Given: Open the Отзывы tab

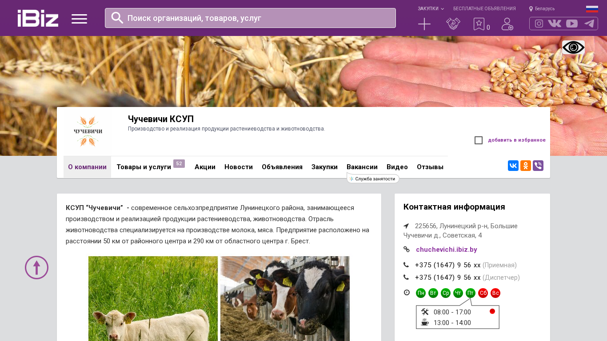Looking at the screenshot, I should click(430, 167).
